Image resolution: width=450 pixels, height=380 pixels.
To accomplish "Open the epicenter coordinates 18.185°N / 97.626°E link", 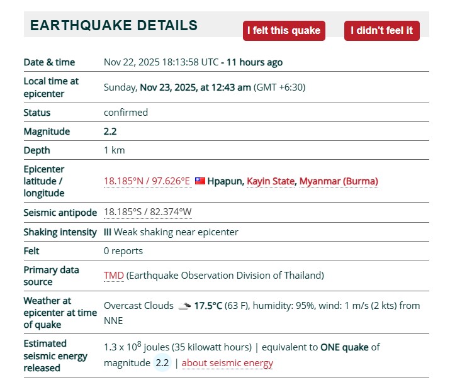I will [x=147, y=181].
